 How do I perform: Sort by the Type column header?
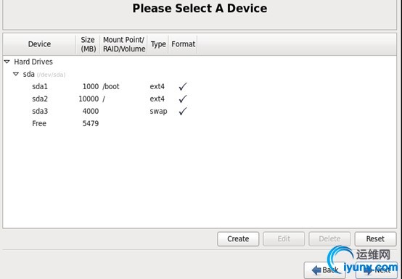coord(158,44)
